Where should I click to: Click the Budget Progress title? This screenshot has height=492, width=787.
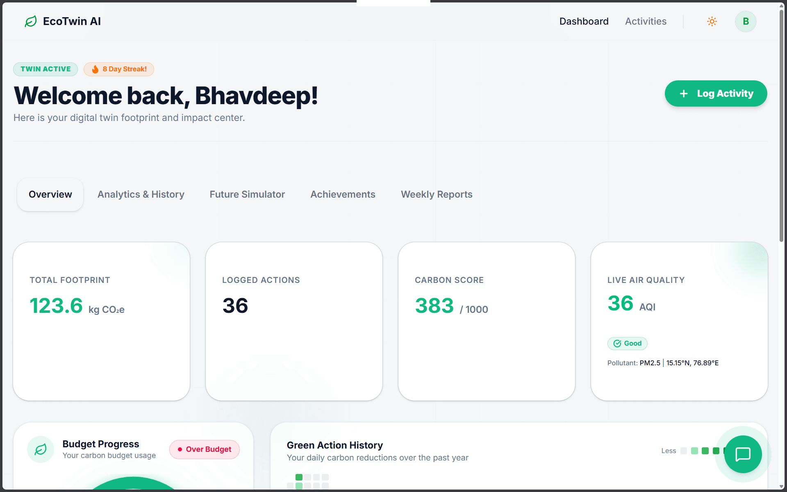click(101, 444)
